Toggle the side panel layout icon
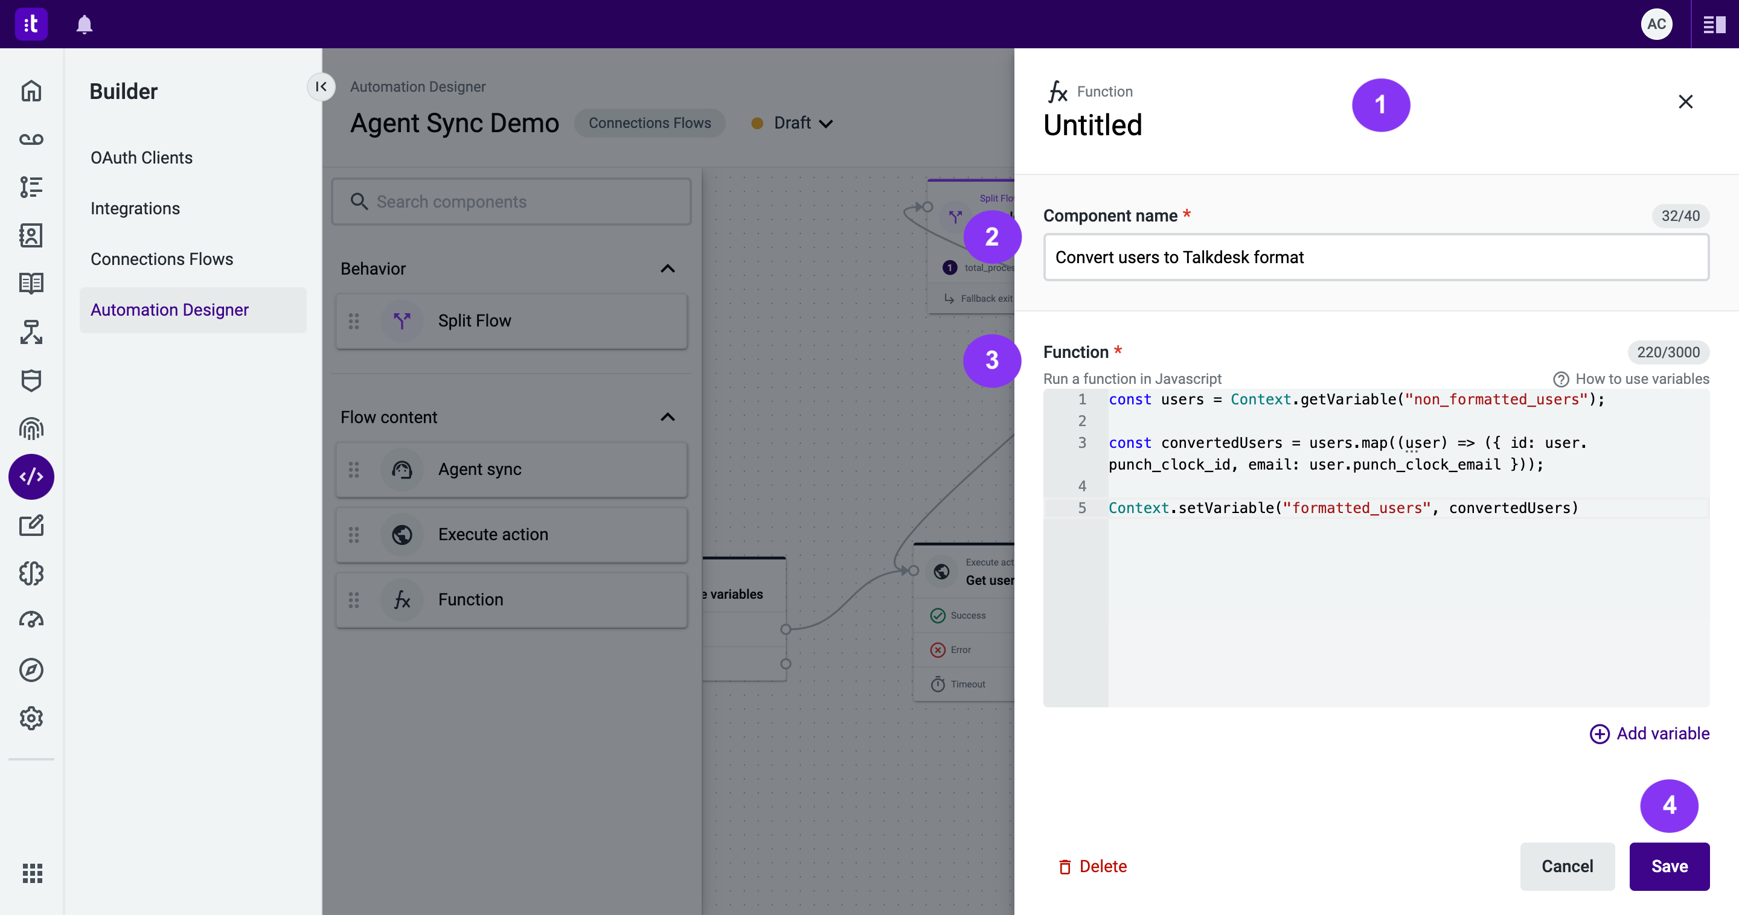The height and width of the screenshot is (915, 1739). (1714, 25)
